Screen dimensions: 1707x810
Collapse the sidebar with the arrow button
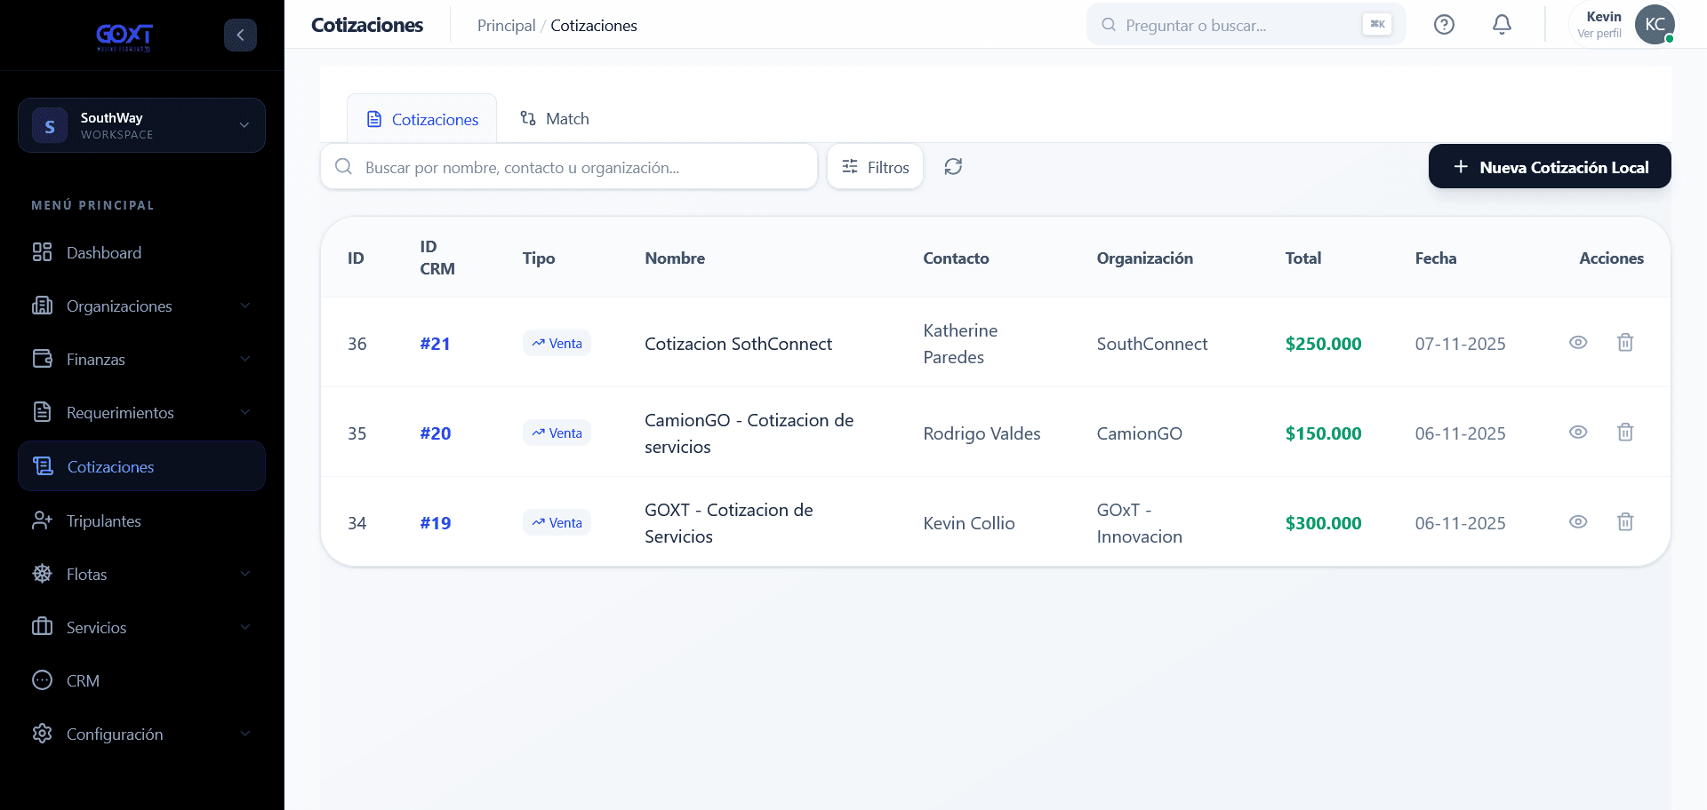[x=240, y=35]
